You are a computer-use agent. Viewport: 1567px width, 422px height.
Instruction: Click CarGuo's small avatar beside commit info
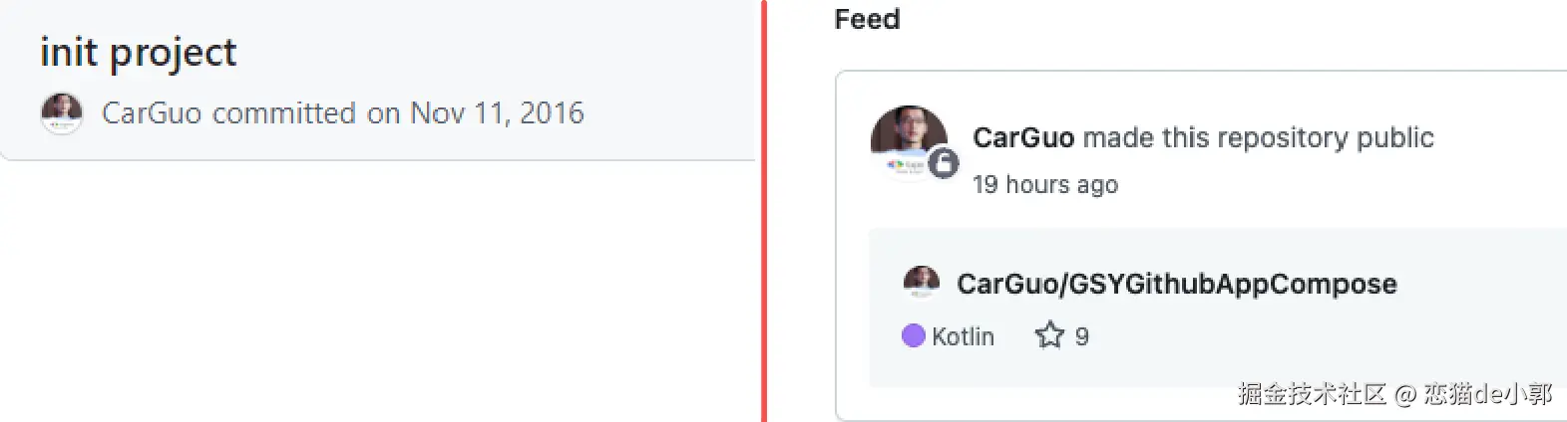point(61,113)
